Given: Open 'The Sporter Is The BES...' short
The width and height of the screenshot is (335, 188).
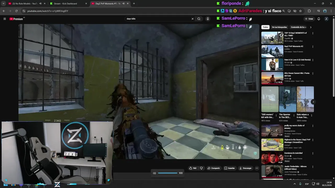Looking at the screenshot, I should [288, 99].
